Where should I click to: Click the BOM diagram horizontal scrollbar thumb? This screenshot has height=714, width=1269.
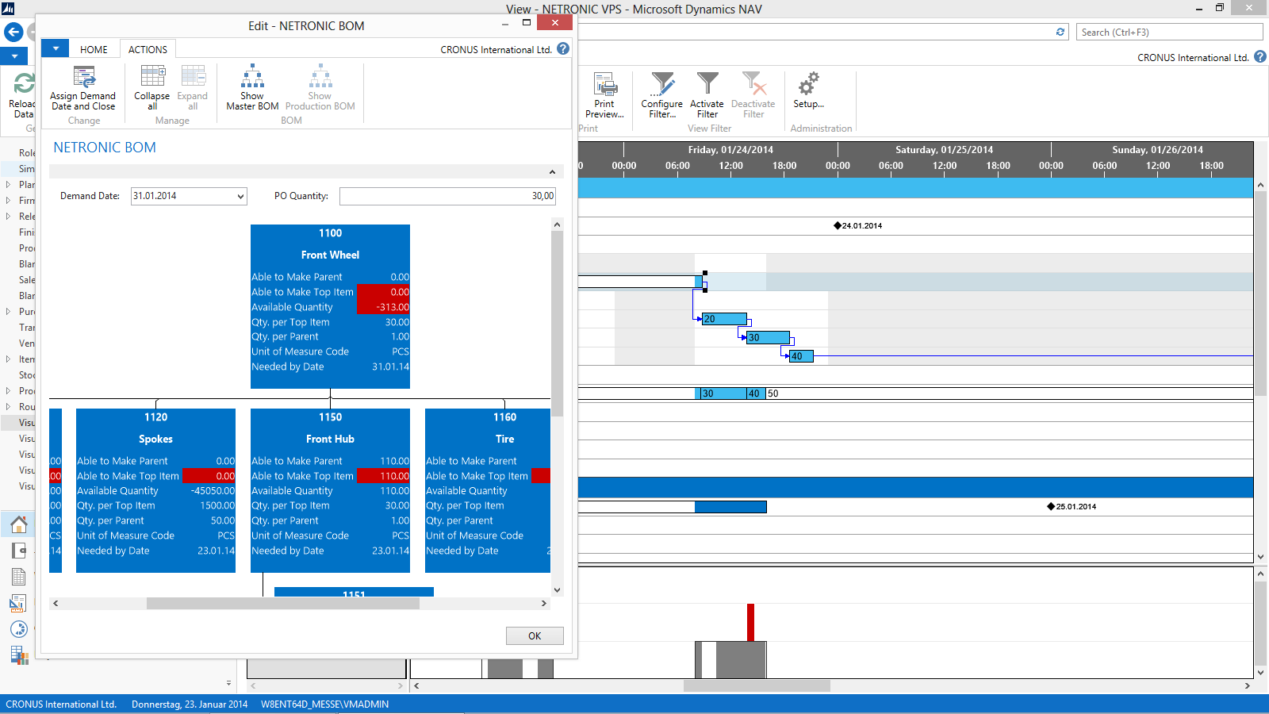point(283,604)
